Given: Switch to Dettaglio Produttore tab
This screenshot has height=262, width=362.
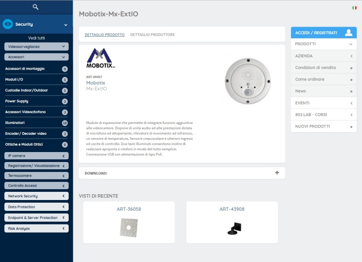Looking at the screenshot, I should pos(152,35).
